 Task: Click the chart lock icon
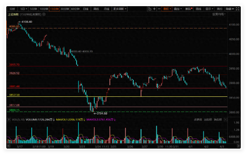[x=149, y=8]
